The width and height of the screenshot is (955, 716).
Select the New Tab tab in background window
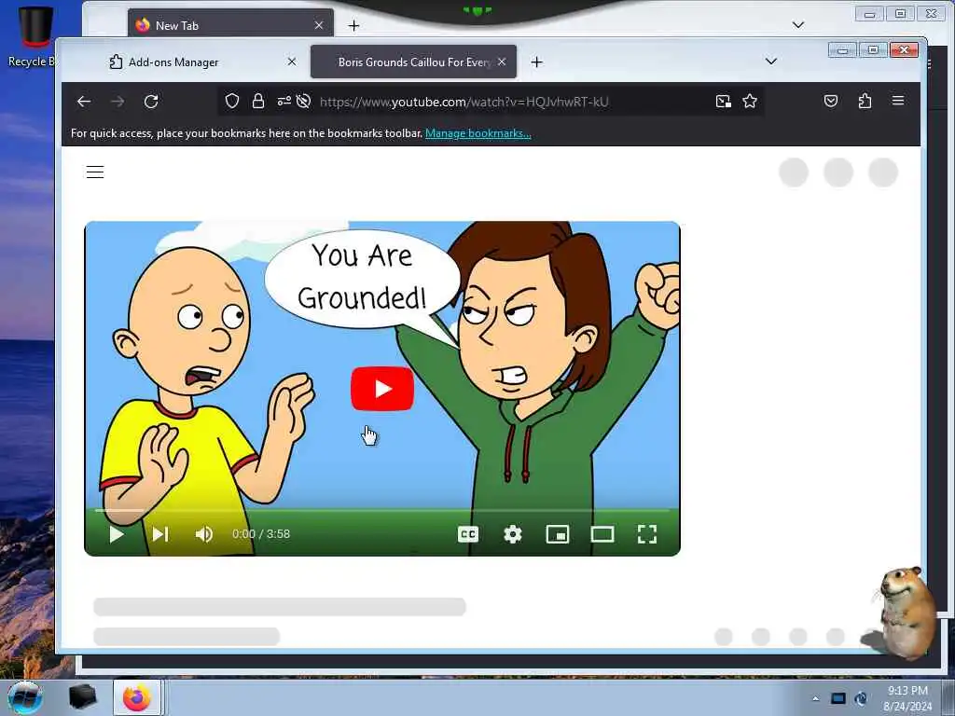tap(230, 25)
